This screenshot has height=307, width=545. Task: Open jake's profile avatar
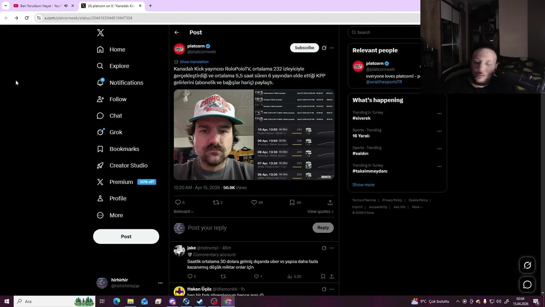pos(179,250)
